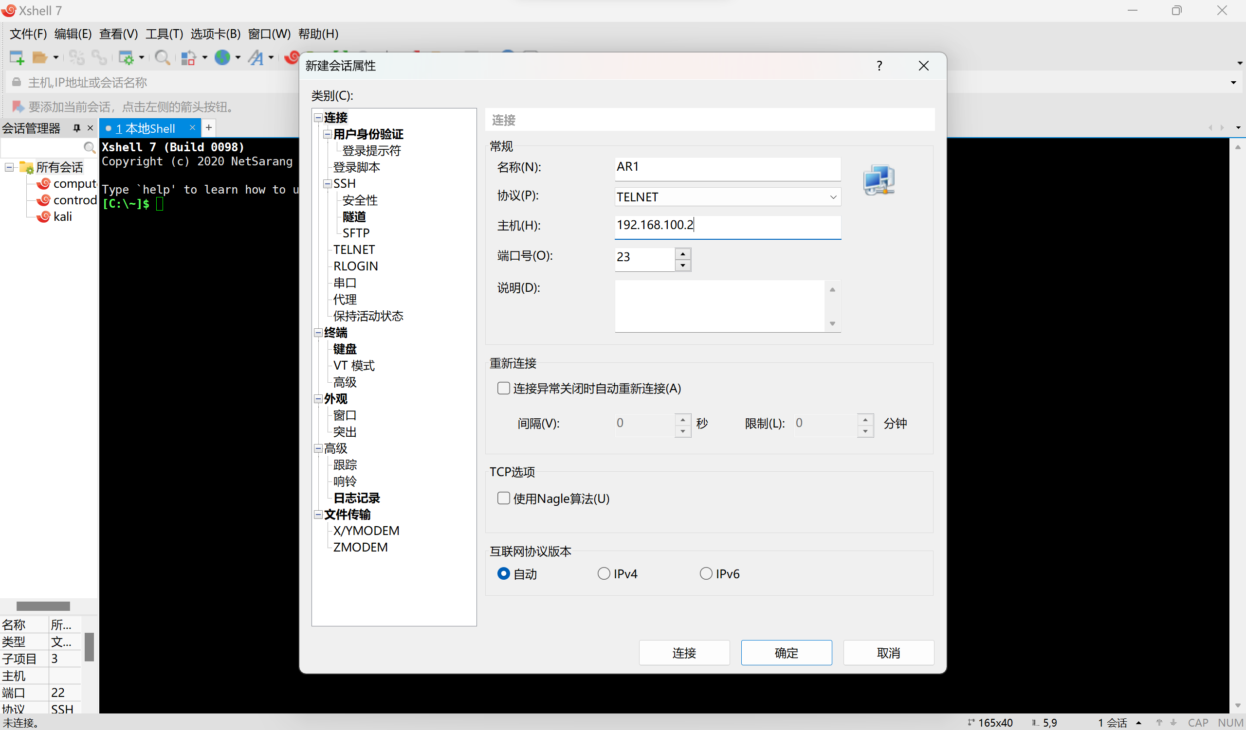Screen dimensions: 1246x730
Task: Open the 工具(T) menu
Action: 164,34
